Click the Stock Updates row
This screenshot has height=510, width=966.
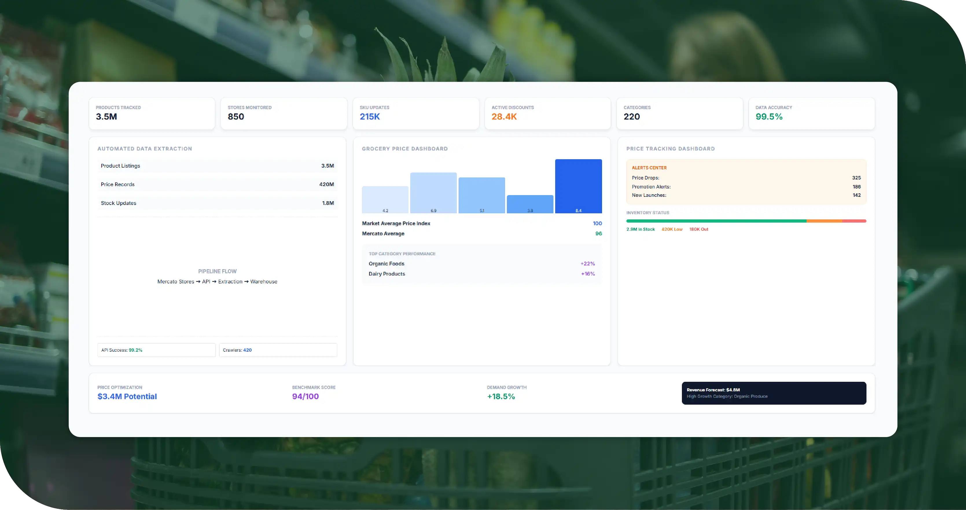click(x=218, y=203)
